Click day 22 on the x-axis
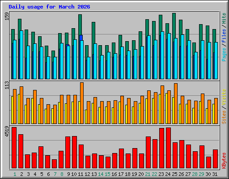 (x=154, y=174)
